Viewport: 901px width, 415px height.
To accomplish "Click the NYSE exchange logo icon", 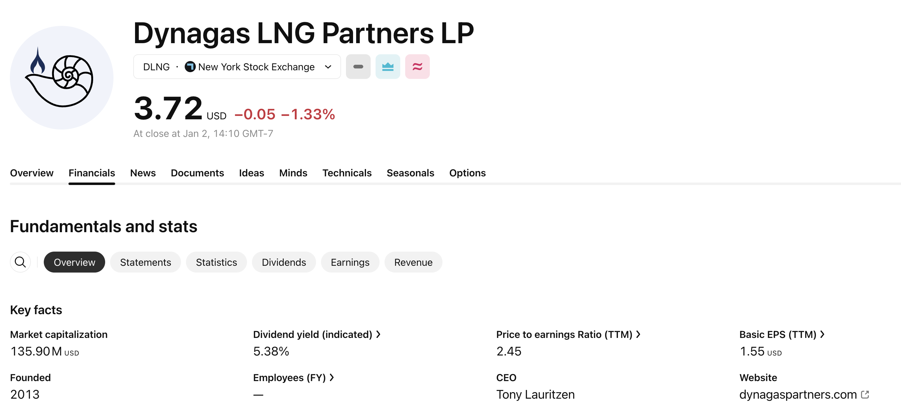I will [x=190, y=66].
